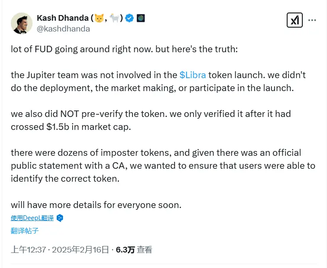Open Kash Dhanda's profile avatar
The width and height of the screenshot is (327, 268).
[x=21, y=23]
